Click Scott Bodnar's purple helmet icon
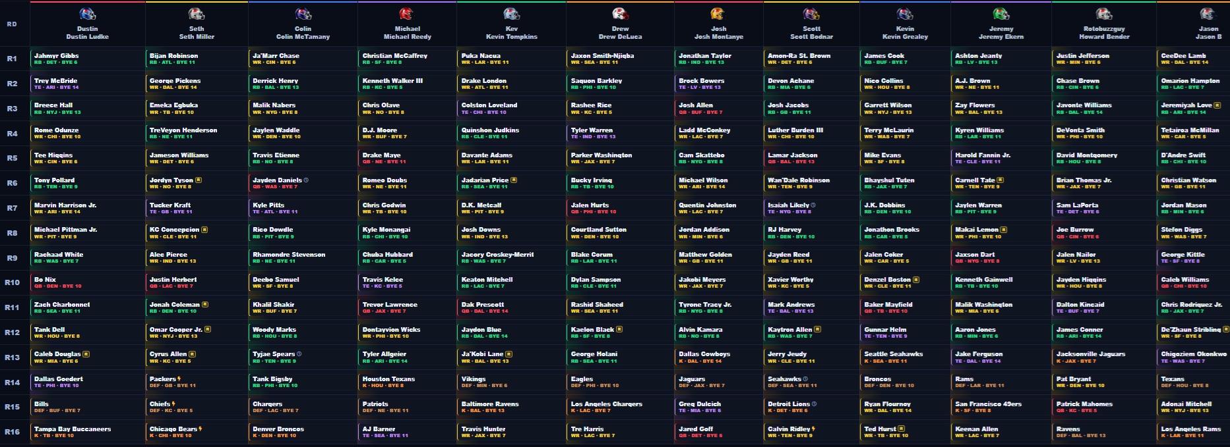Image resolution: width=1230 pixels, height=447 pixels. pos(812,14)
